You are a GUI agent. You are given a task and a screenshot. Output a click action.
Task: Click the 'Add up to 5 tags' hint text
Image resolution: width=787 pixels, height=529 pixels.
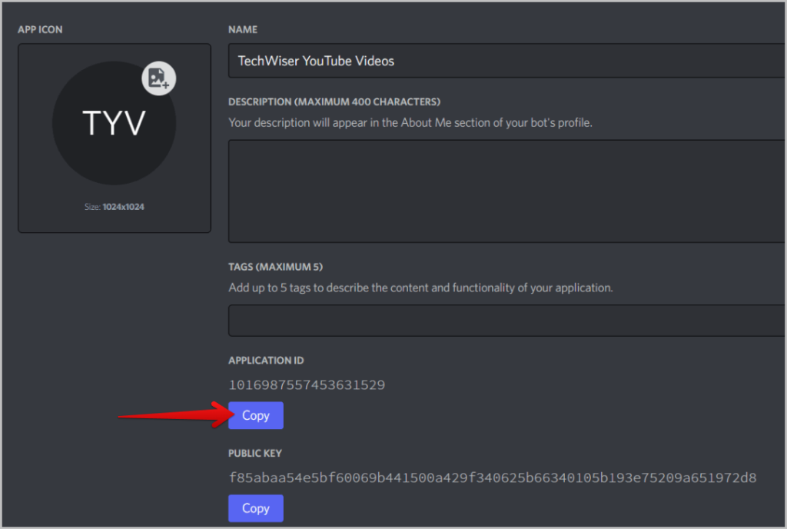[420, 288]
